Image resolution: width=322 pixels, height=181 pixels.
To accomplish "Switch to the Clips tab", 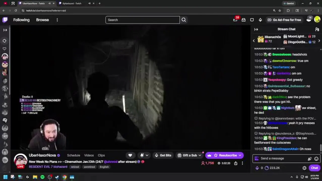I will pyautogui.click(x=101, y=155).
